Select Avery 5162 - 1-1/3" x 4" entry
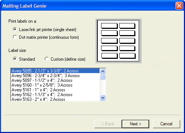Viewport: 185px width, 133px height. pos(55,95)
